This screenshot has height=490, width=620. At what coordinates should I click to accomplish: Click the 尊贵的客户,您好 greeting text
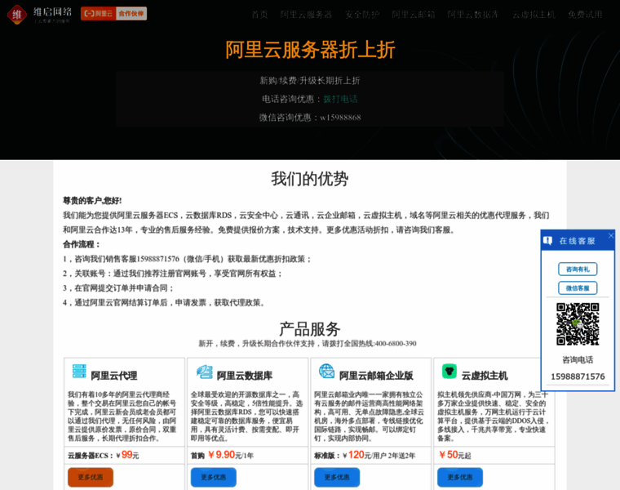click(92, 201)
